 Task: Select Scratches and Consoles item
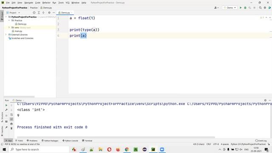[x=21, y=38]
